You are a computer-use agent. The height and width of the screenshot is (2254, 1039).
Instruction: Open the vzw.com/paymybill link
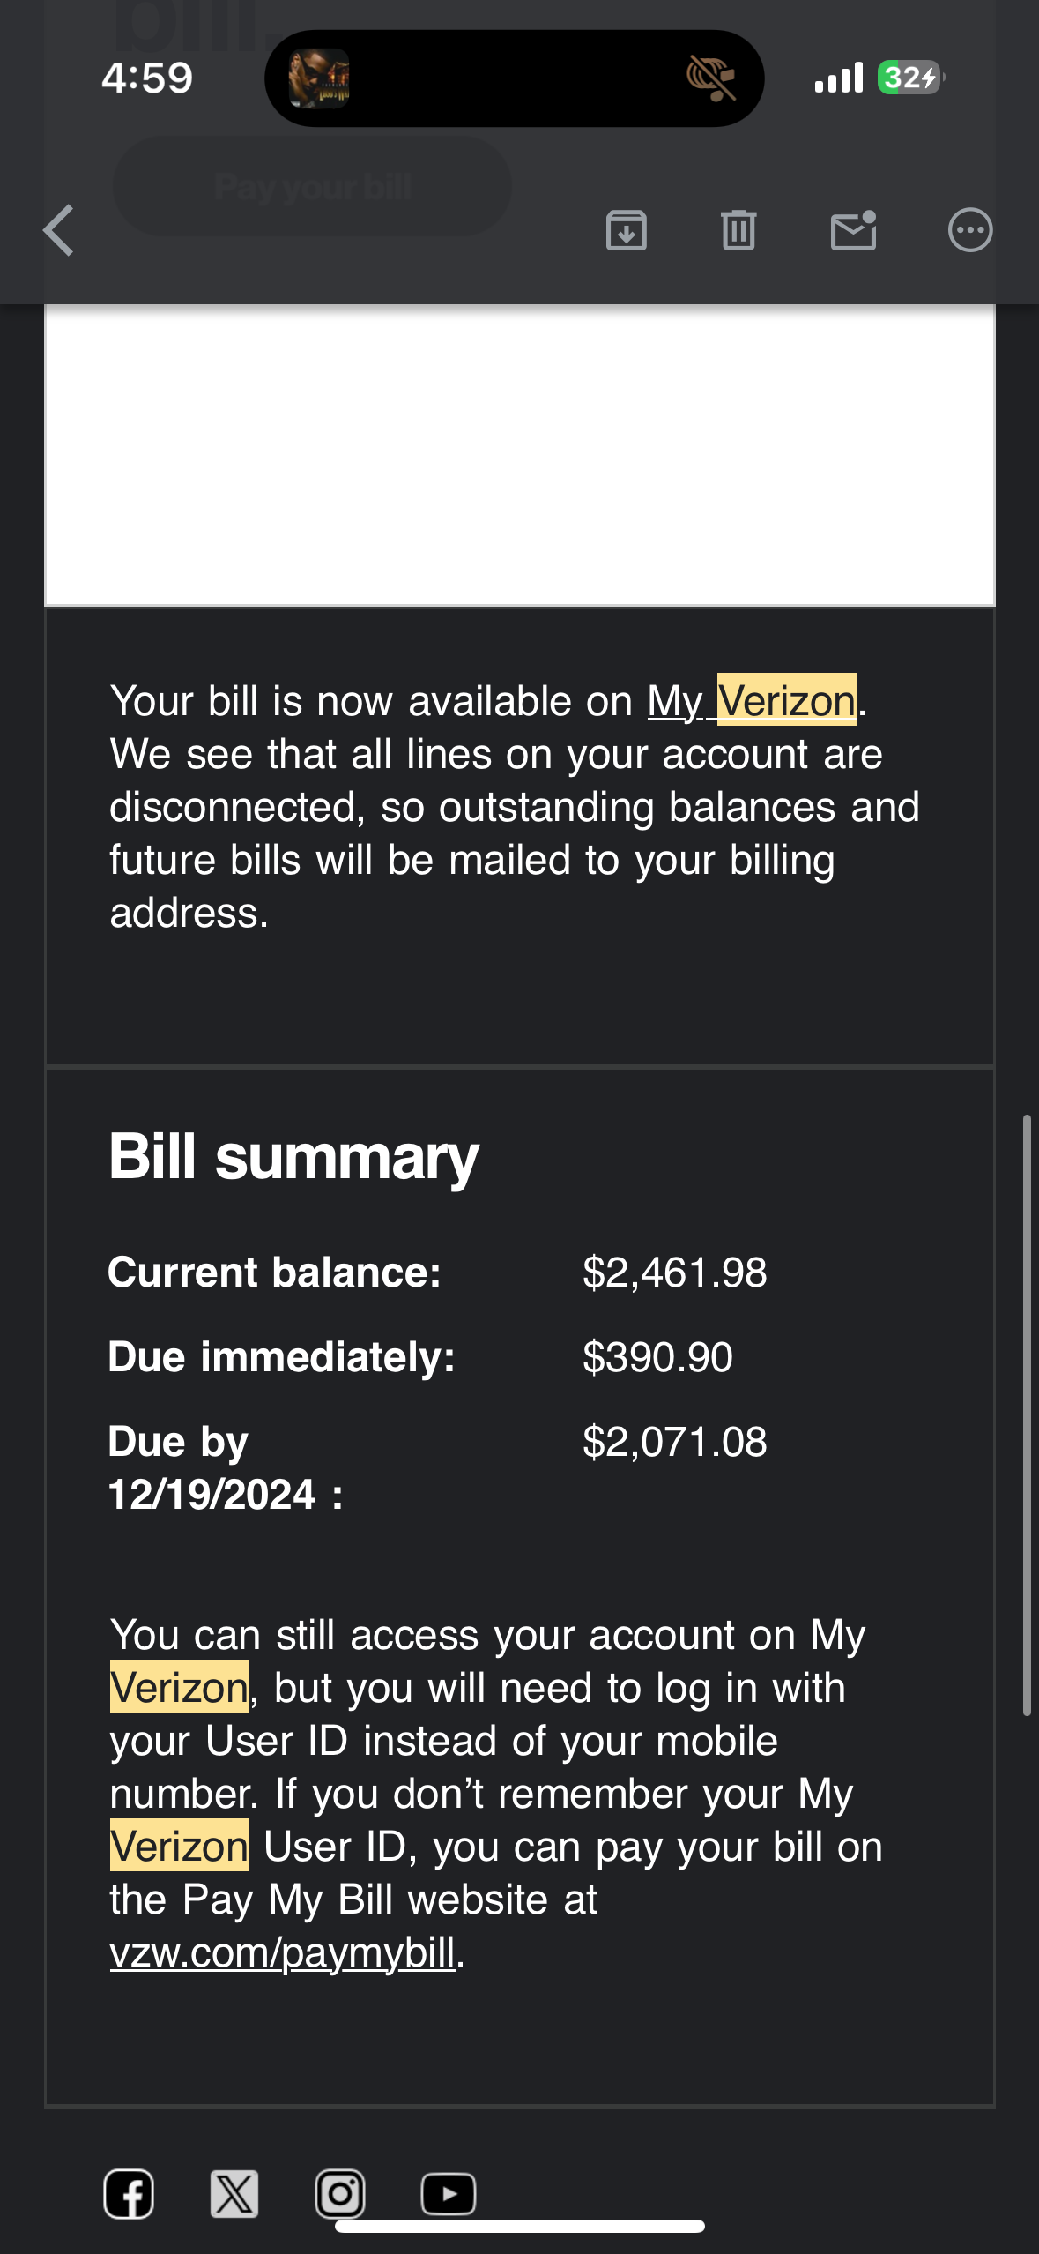[x=282, y=1952]
